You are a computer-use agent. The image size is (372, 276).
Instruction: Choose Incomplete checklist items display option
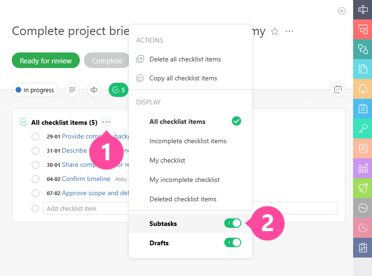(x=188, y=141)
